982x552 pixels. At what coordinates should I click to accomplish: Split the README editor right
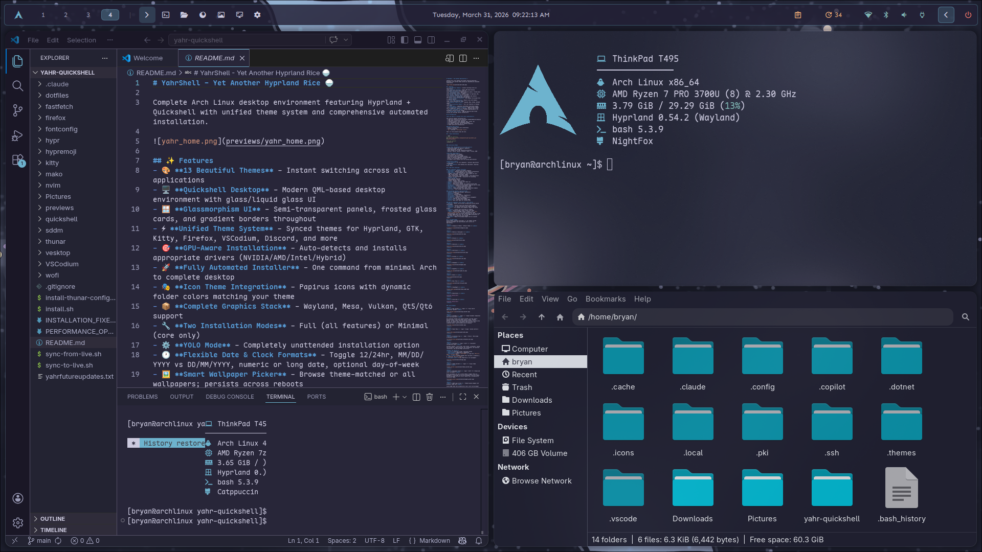[463, 58]
